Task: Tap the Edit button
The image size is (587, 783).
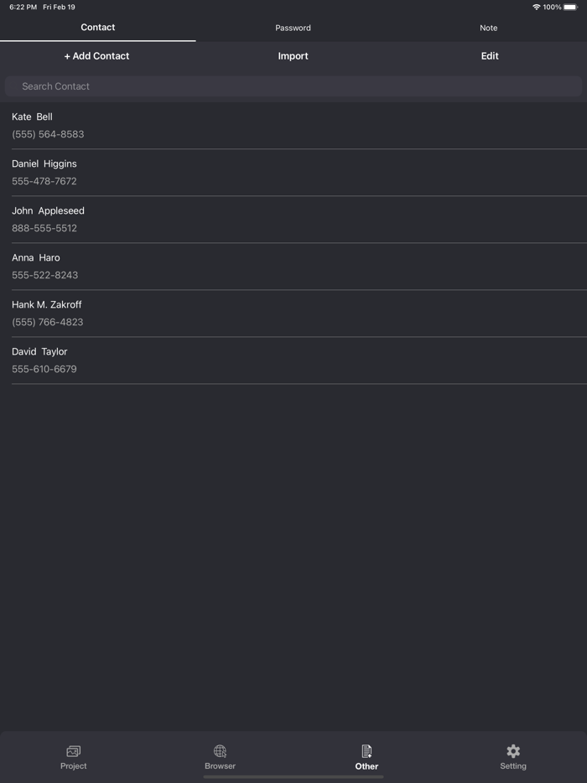Action: coord(490,56)
